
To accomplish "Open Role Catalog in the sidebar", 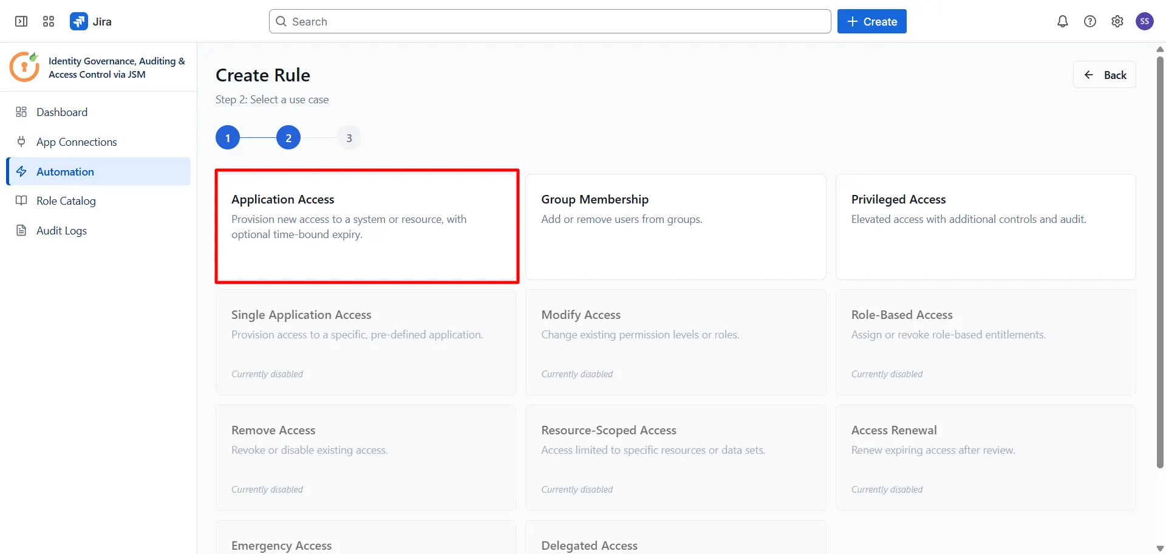I will (98, 200).
